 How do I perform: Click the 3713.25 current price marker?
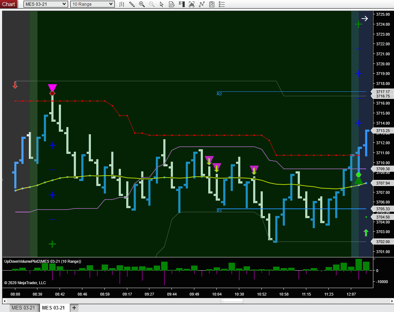pyautogui.click(x=383, y=131)
